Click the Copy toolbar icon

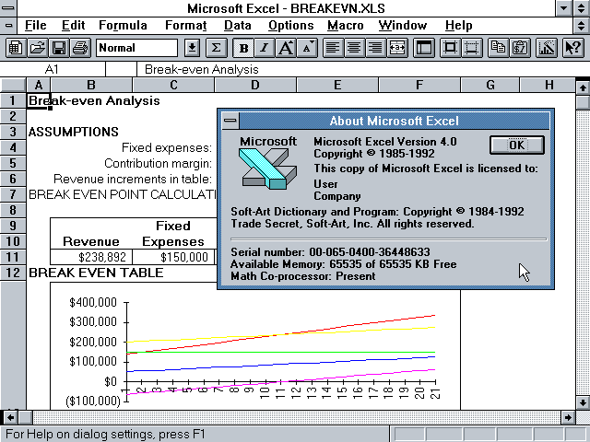click(499, 48)
